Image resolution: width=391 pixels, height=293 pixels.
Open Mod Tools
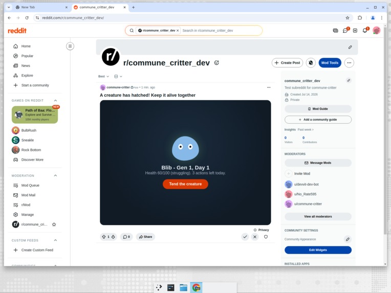point(330,63)
